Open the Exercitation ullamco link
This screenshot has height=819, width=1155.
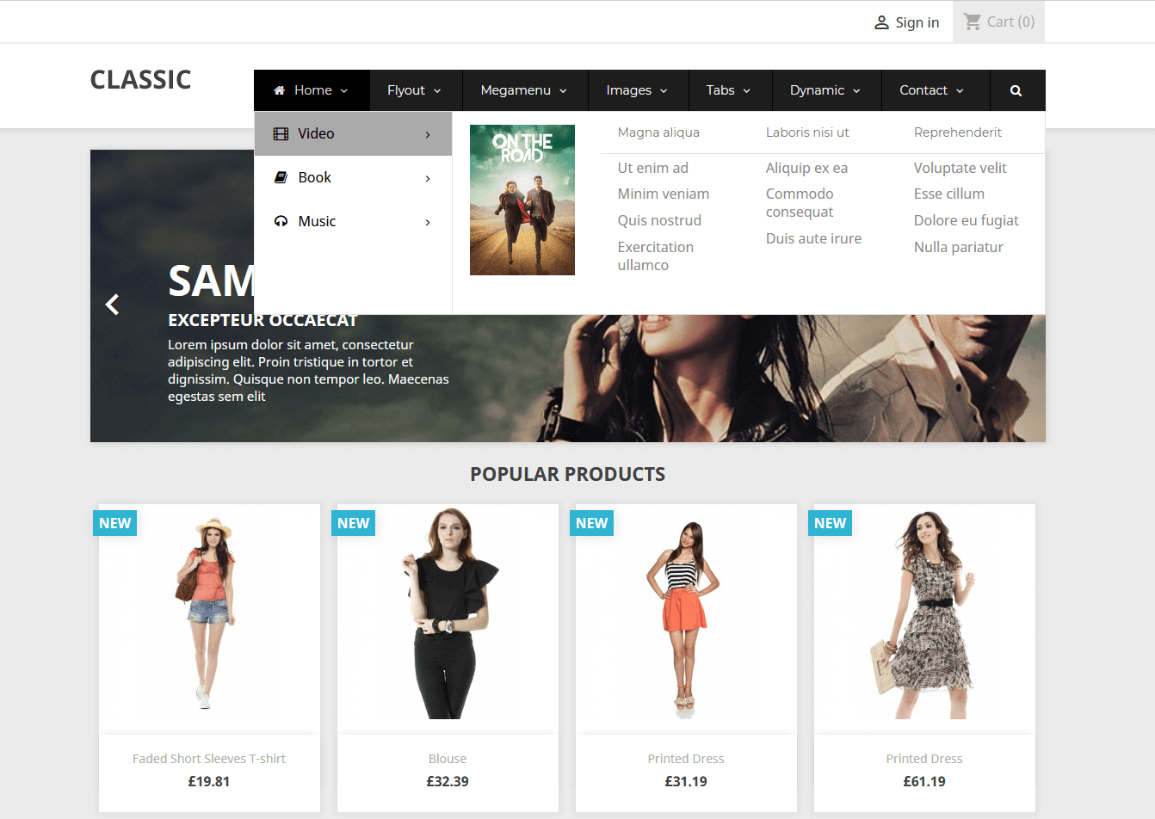pyautogui.click(x=656, y=256)
